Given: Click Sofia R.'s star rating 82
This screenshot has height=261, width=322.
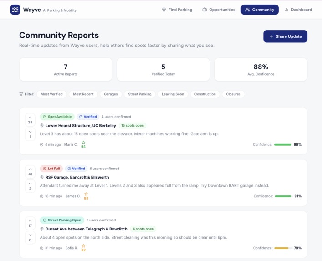Looking at the screenshot, I should coord(83,248).
